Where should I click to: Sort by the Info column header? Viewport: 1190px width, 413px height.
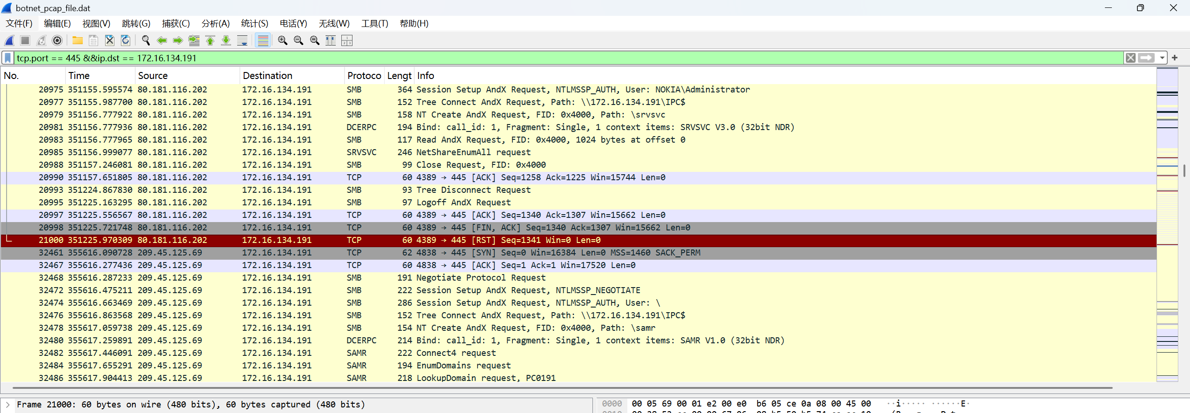pos(785,76)
